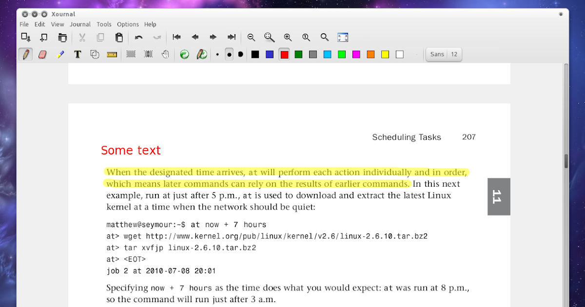
Task: Click the 'Scheduling Tasks' page header
Action: pos(407,137)
